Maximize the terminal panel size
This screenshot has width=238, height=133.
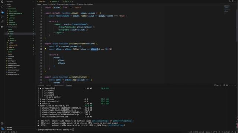232,85
